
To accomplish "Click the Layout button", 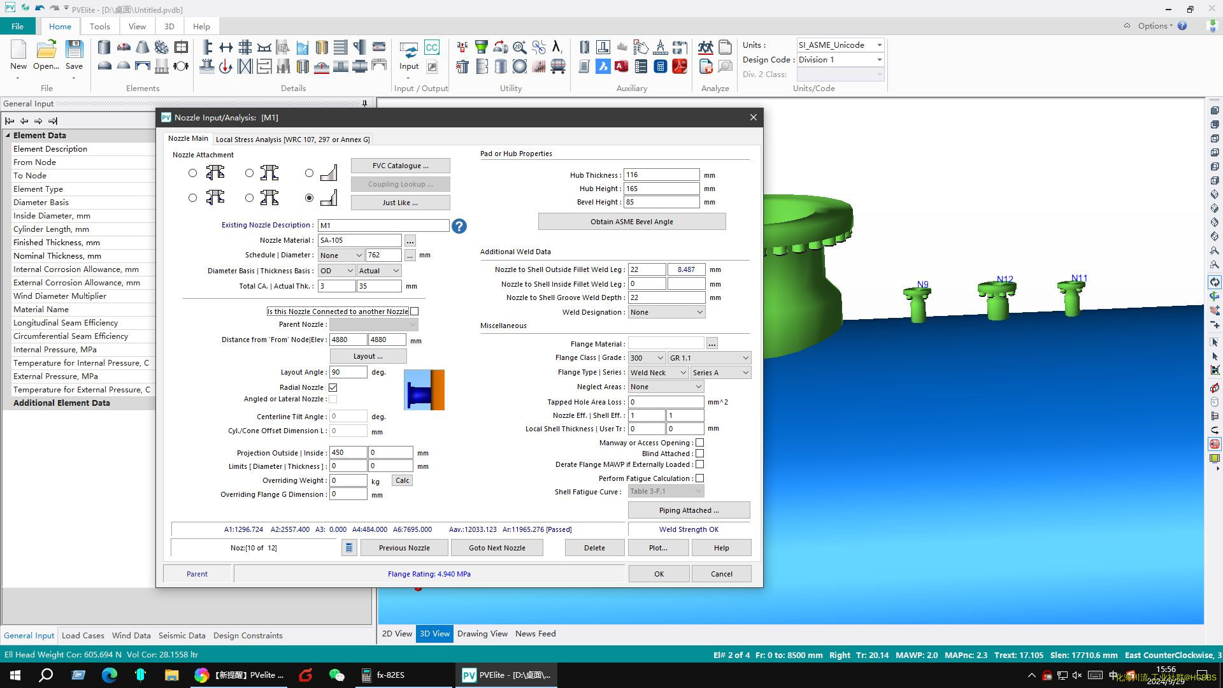I will [x=368, y=356].
